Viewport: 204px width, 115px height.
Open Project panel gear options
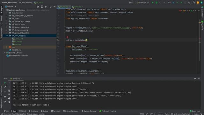pos(51,6)
